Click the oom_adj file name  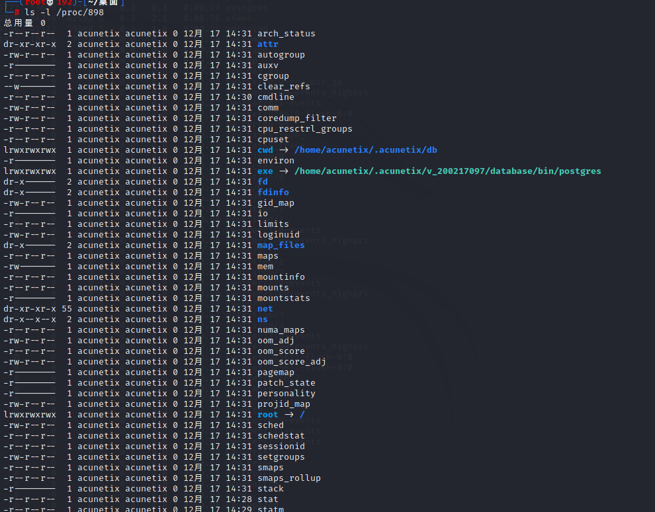[x=276, y=341]
